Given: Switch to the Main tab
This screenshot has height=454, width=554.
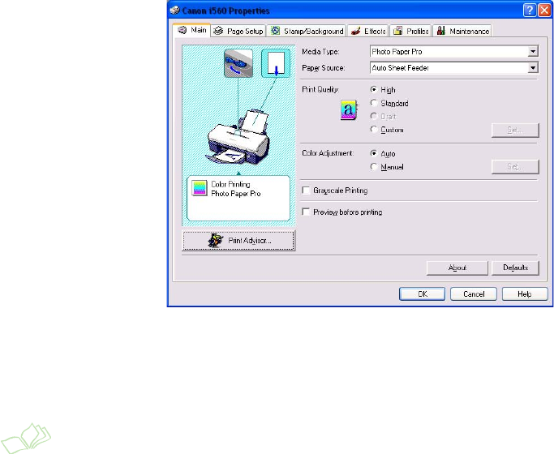Looking at the screenshot, I should click(x=192, y=30).
